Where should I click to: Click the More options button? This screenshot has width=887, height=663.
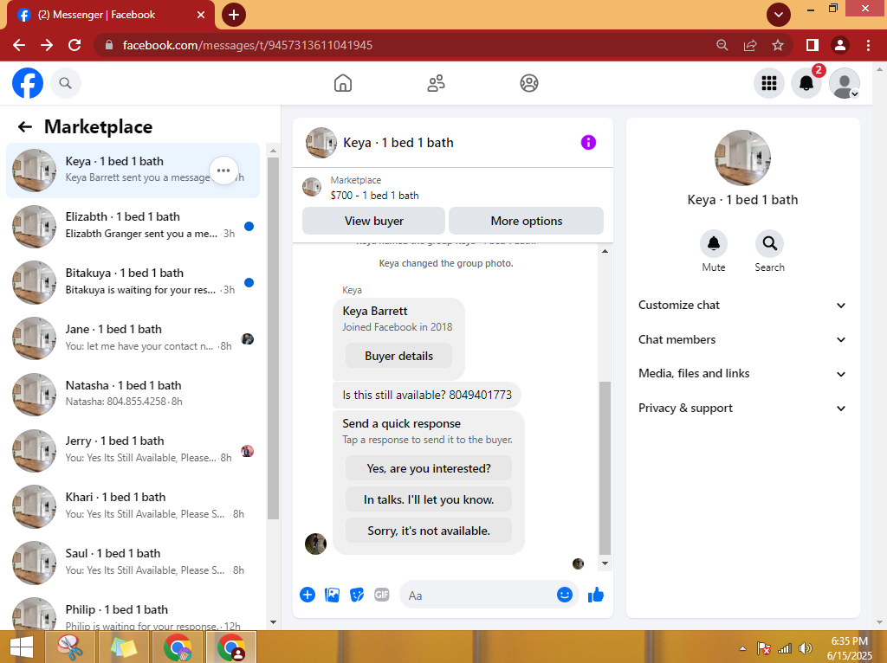coord(526,221)
